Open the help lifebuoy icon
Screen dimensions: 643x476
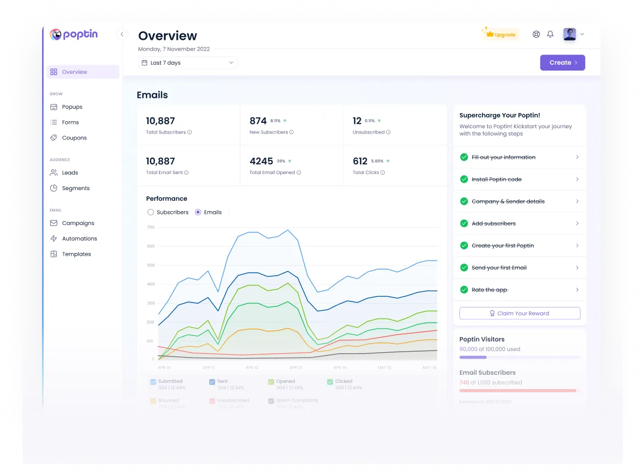(536, 34)
